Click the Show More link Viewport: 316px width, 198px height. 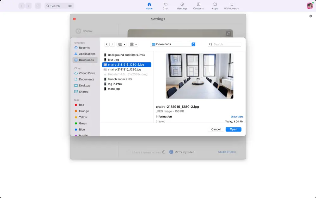click(237, 117)
